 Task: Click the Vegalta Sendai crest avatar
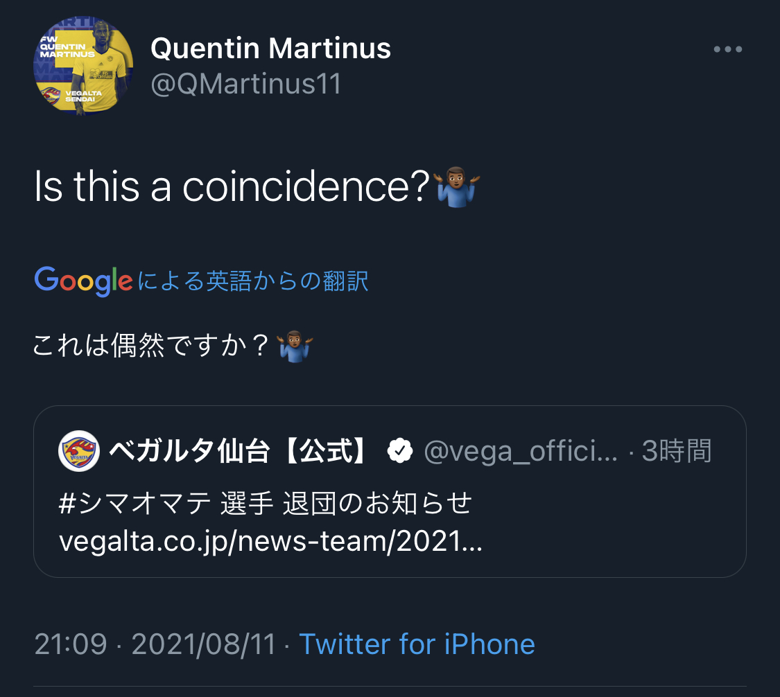coord(78,451)
